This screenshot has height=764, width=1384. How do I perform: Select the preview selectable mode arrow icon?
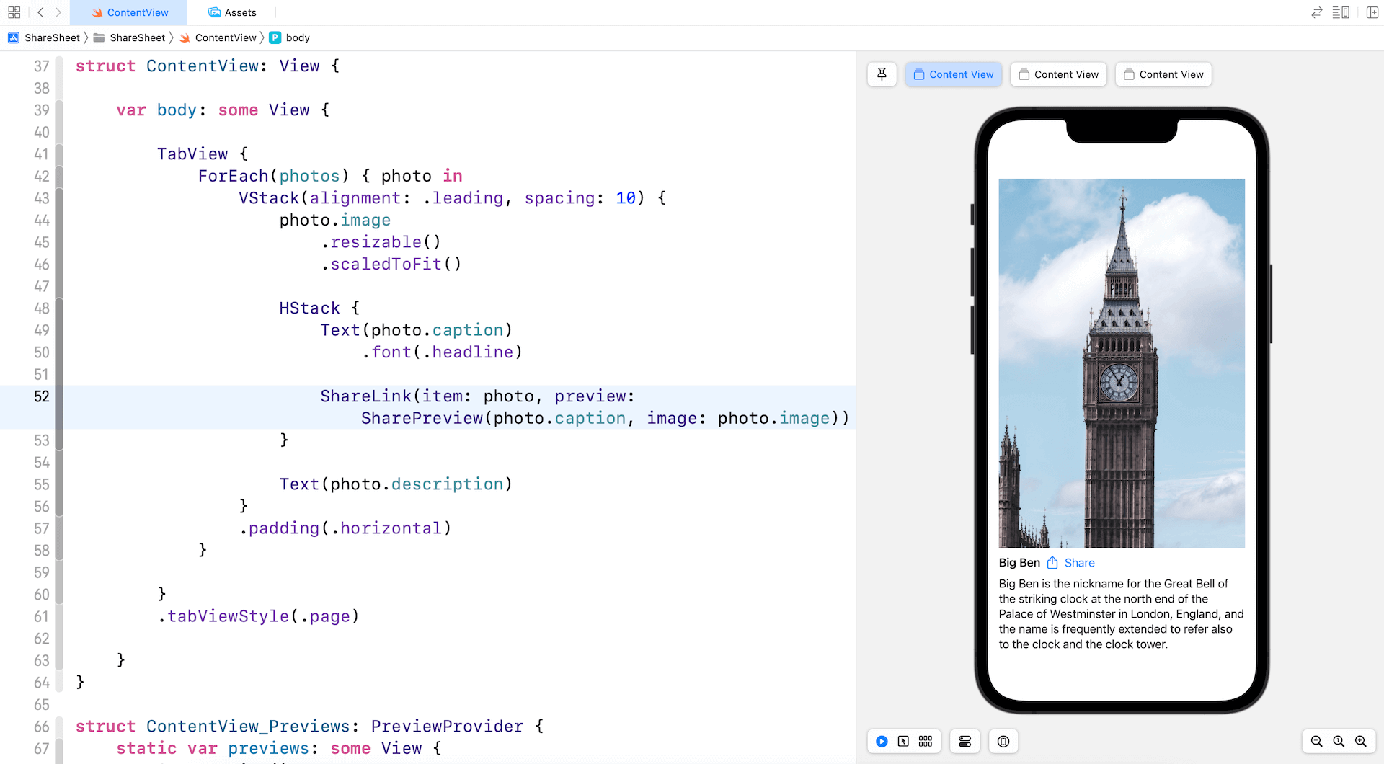[x=904, y=741]
